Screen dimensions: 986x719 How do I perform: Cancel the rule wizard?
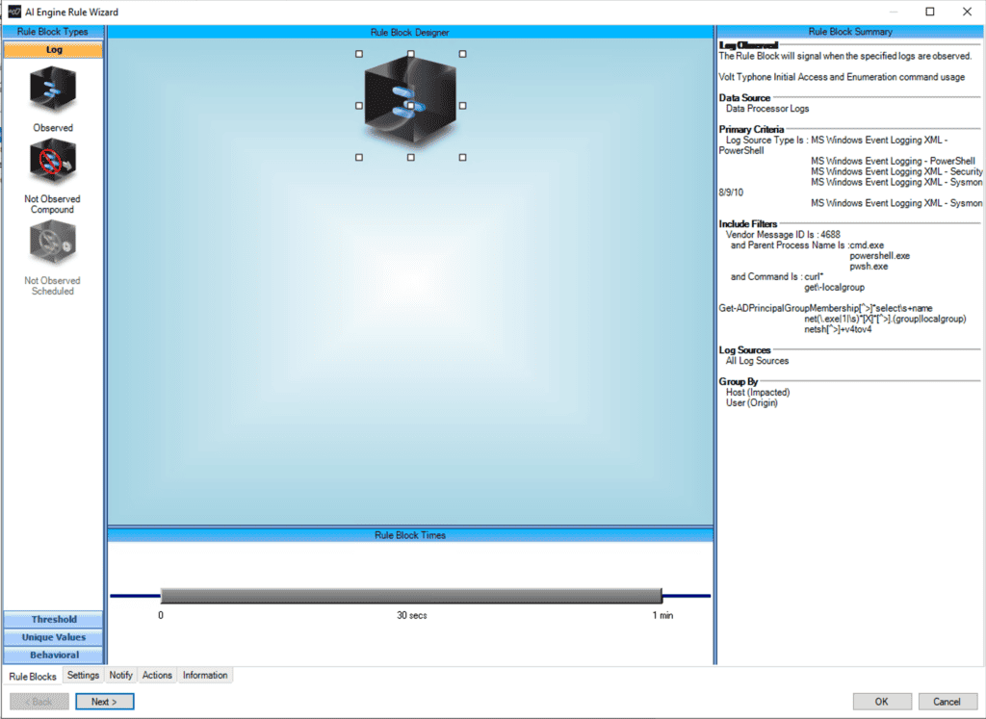click(947, 701)
